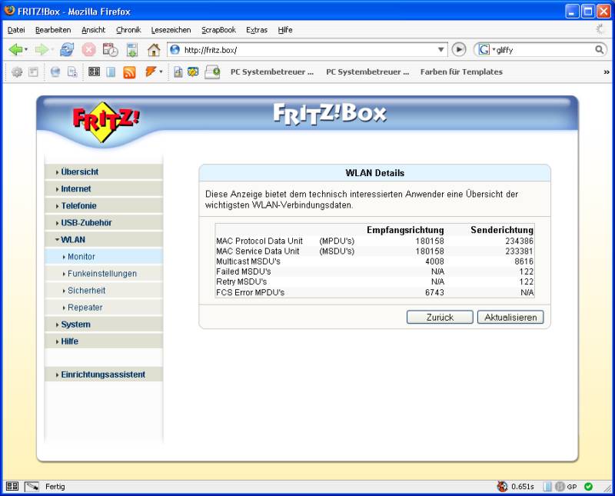Click the GP indicator in the status bar
The height and width of the screenshot is (496, 615).
[x=572, y=487]
